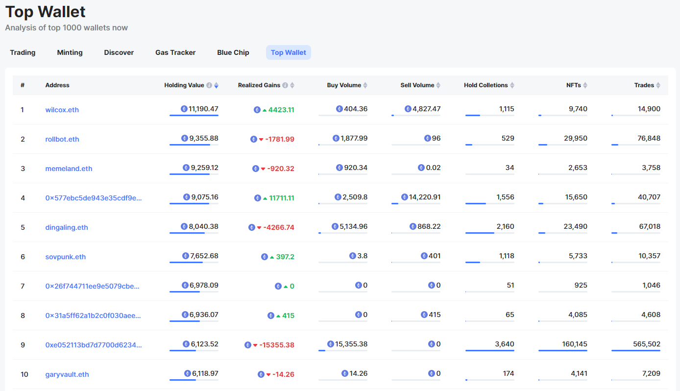The height and width of the screenshot is (391, 680).
Task: Open the Blue Chip tab
Action: click(233, 52)
